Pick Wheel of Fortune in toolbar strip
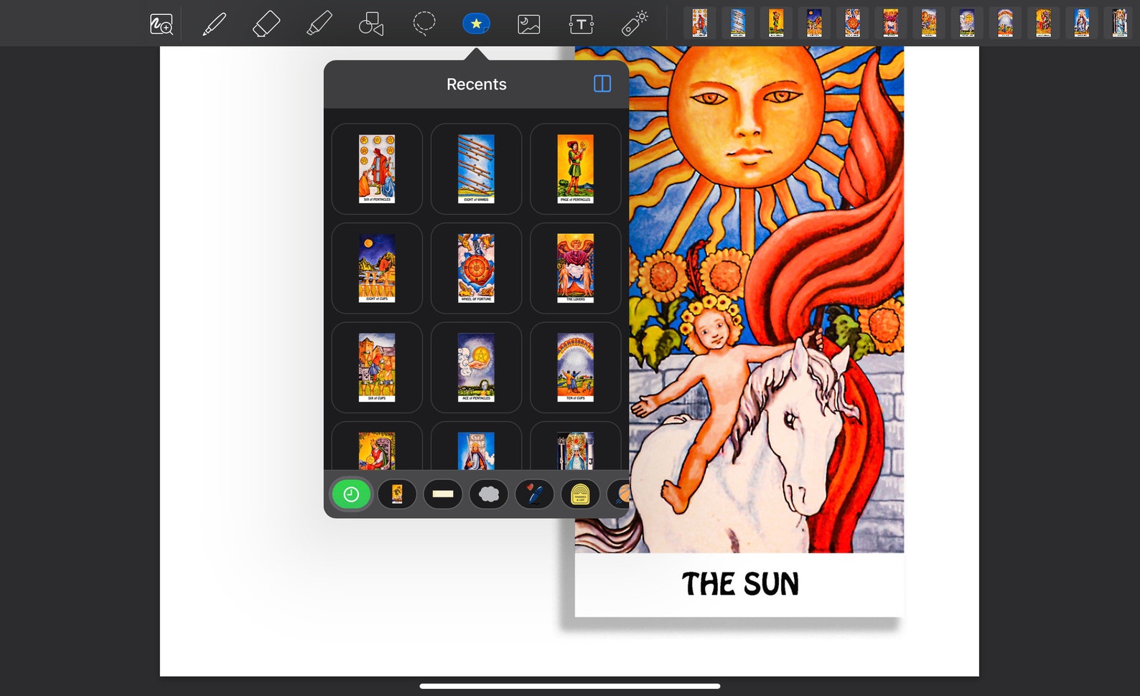The width and height of the screenshot is (1140, 696). click(852, 23)
